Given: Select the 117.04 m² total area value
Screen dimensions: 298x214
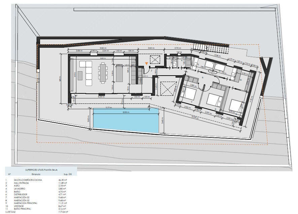Looking at the screenshot, I should coord(63,212).
